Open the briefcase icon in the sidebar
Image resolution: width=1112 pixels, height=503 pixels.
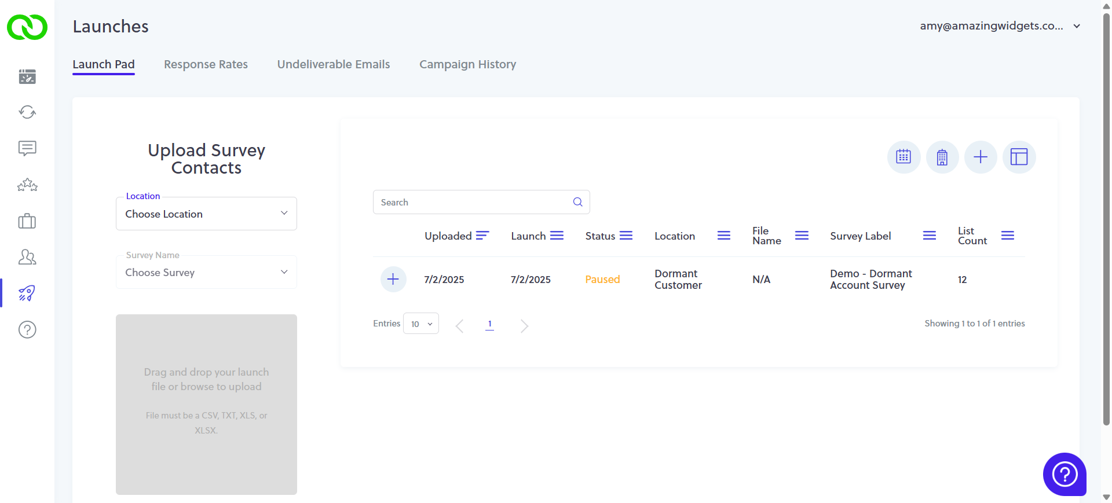pyautogui.click(x=27, y=221)
